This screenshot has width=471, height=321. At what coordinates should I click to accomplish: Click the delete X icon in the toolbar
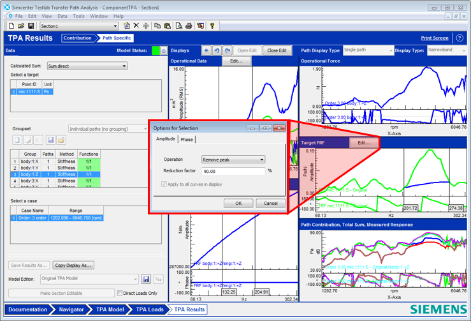136,26
